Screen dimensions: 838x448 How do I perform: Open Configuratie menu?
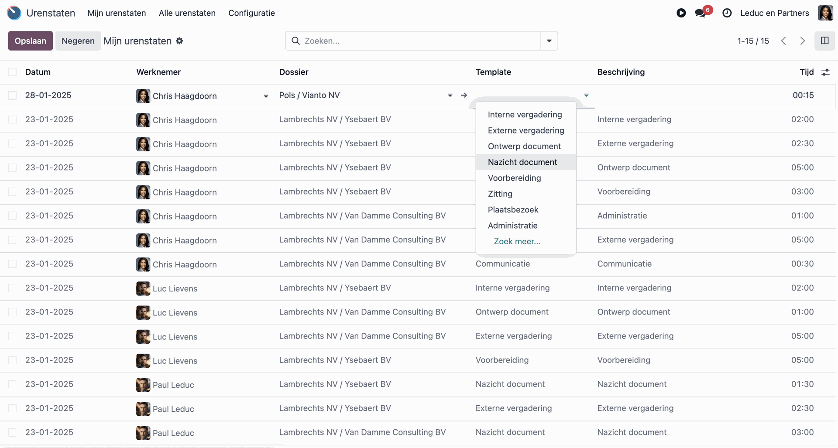point(251,13)
